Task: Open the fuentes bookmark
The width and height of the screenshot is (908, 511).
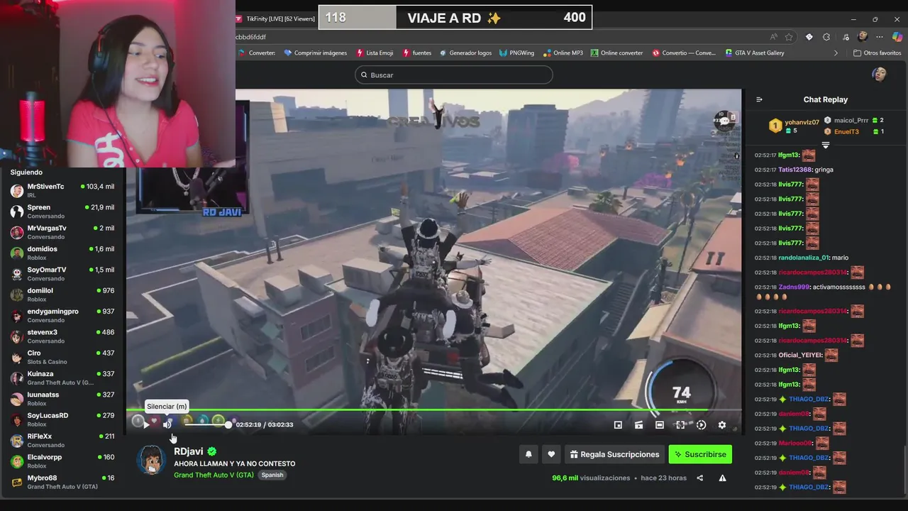Action: pyautogui.click(x=417, y=53)
